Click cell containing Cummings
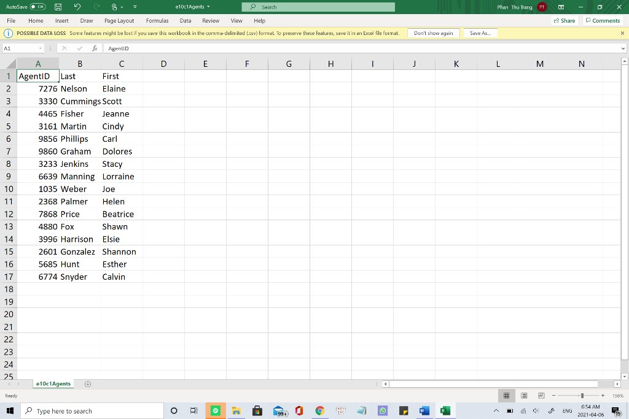 coord(80,101)
